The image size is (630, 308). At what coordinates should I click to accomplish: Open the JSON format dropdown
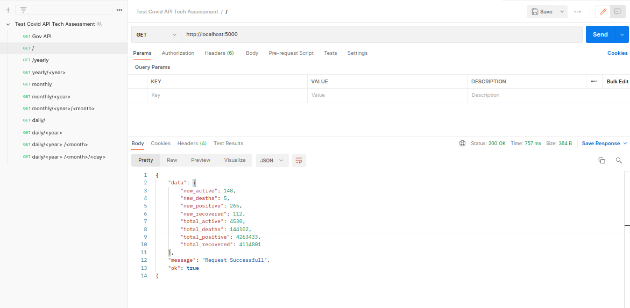point(272,160)
